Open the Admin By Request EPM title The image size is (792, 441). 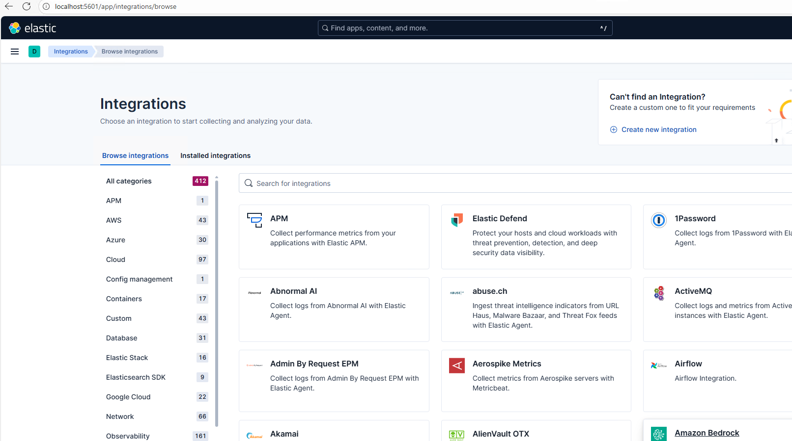coord(314,363)
